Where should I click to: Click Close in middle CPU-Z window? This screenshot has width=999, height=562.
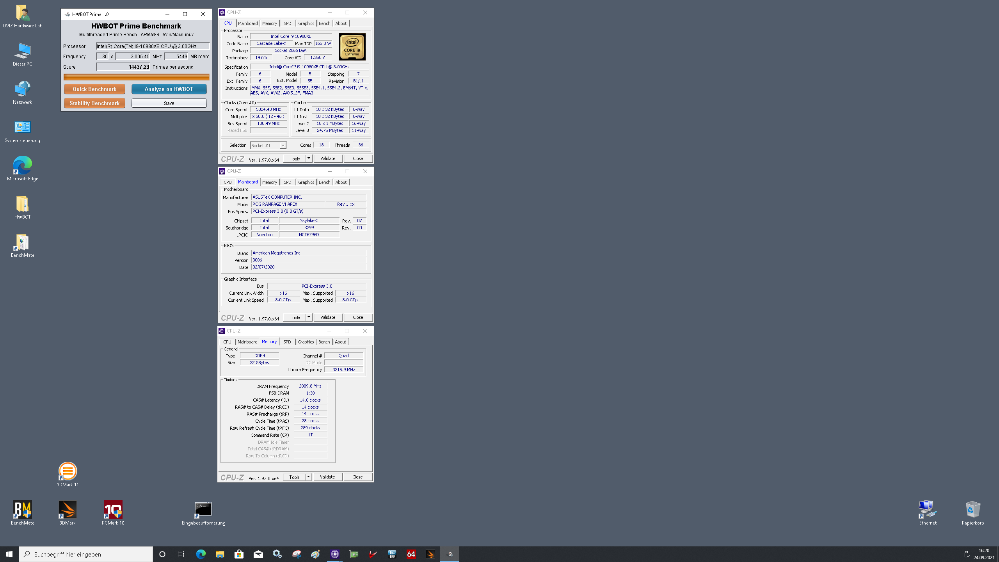pos(358,317)
